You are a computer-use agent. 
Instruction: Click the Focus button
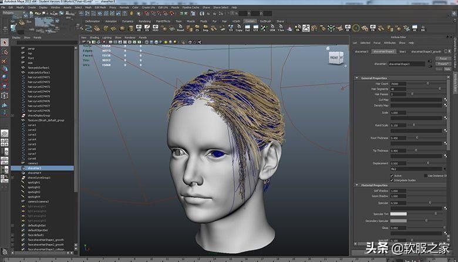[443, 59]
